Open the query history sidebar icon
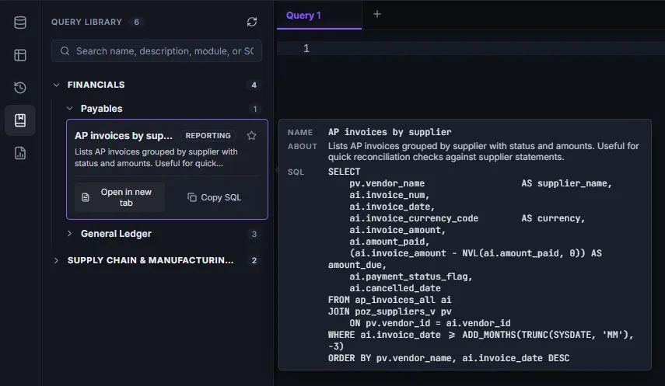Viewport: 665px width, 386px height. click(x=20, y=88)
